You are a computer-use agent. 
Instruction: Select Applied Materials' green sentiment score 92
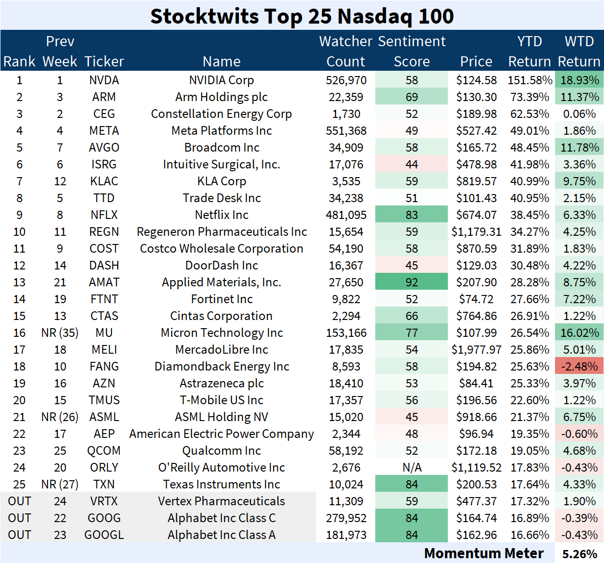click(412, 282)
